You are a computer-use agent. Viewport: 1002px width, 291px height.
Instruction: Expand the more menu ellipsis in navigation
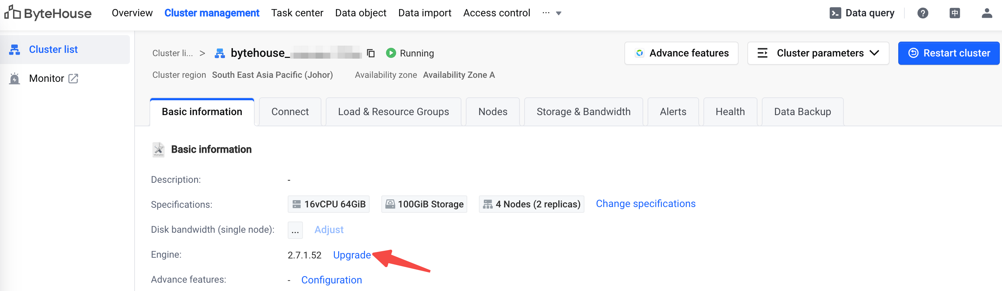[546, 13]
